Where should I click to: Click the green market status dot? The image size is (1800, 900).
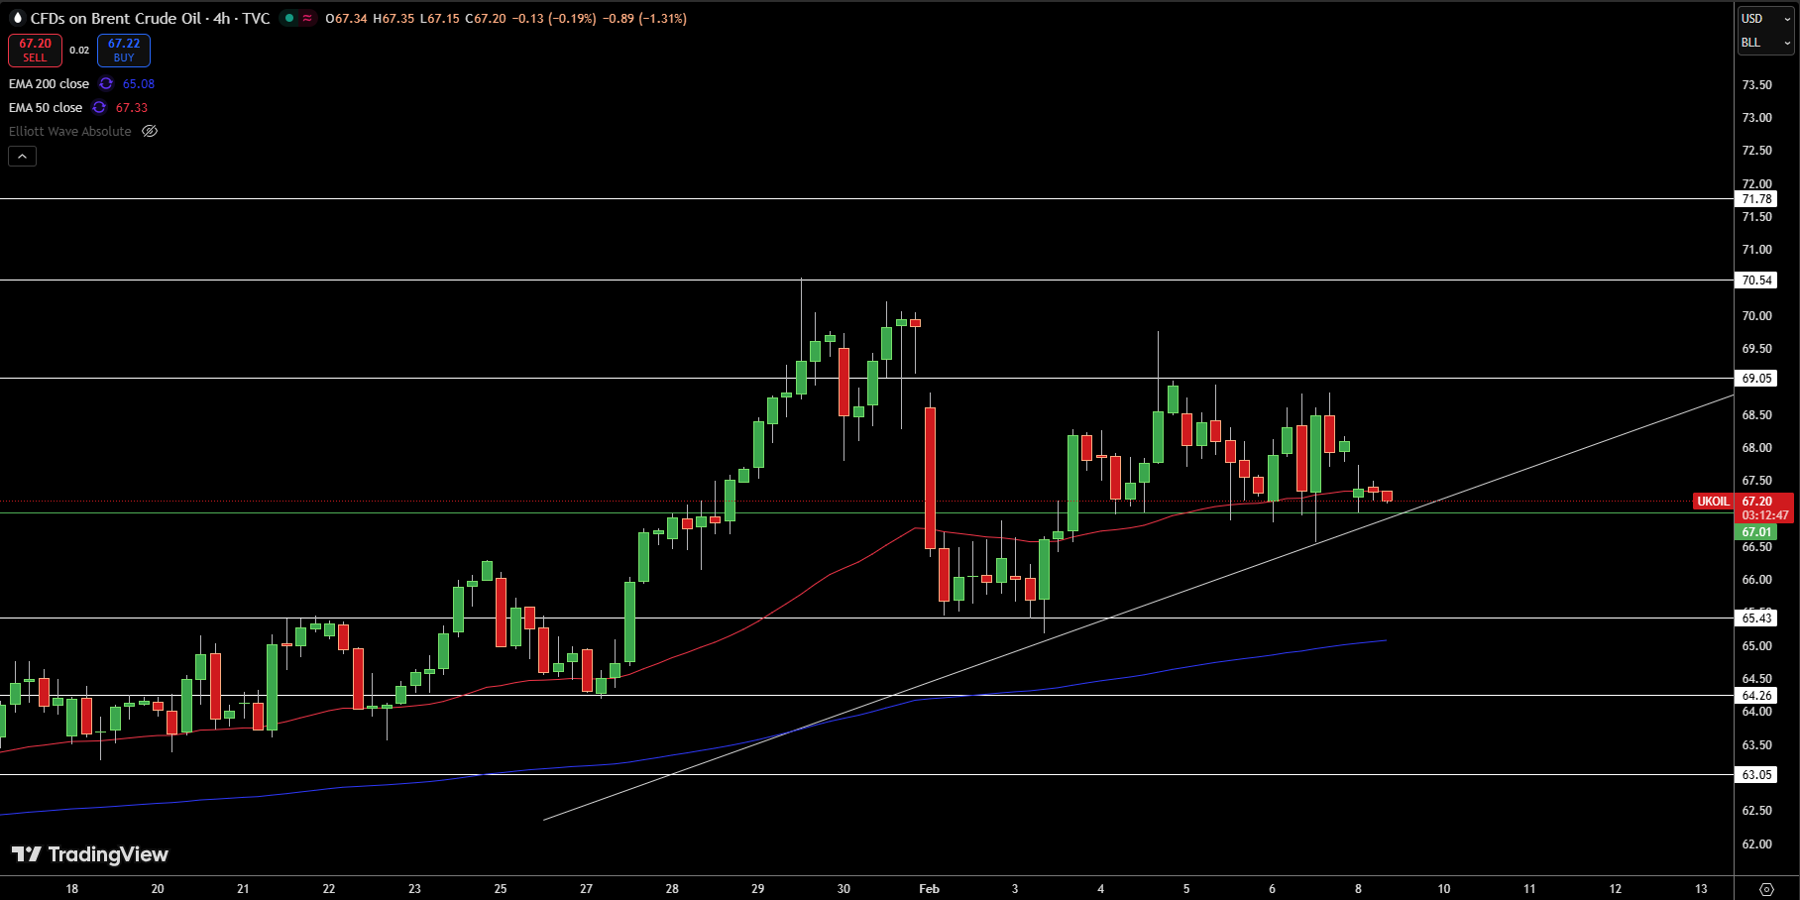pyautogui.click(x=289, y=18)
